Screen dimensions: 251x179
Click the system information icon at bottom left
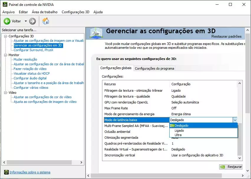[x=6, y=172]
